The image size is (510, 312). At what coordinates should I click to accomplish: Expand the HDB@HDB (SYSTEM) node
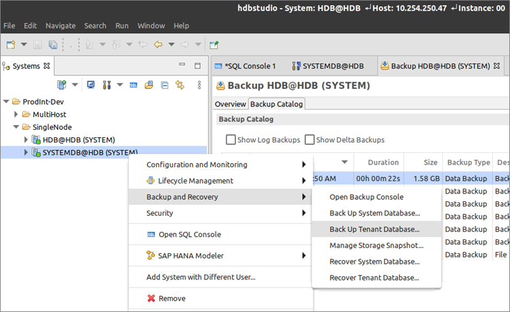point(26,140)
